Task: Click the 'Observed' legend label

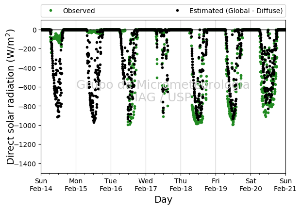Action: (79, 11)
